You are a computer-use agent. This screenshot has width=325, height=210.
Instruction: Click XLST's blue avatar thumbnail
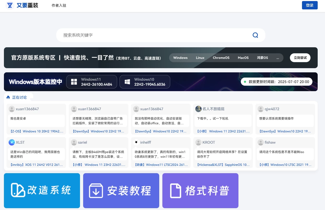click(11, 142)
